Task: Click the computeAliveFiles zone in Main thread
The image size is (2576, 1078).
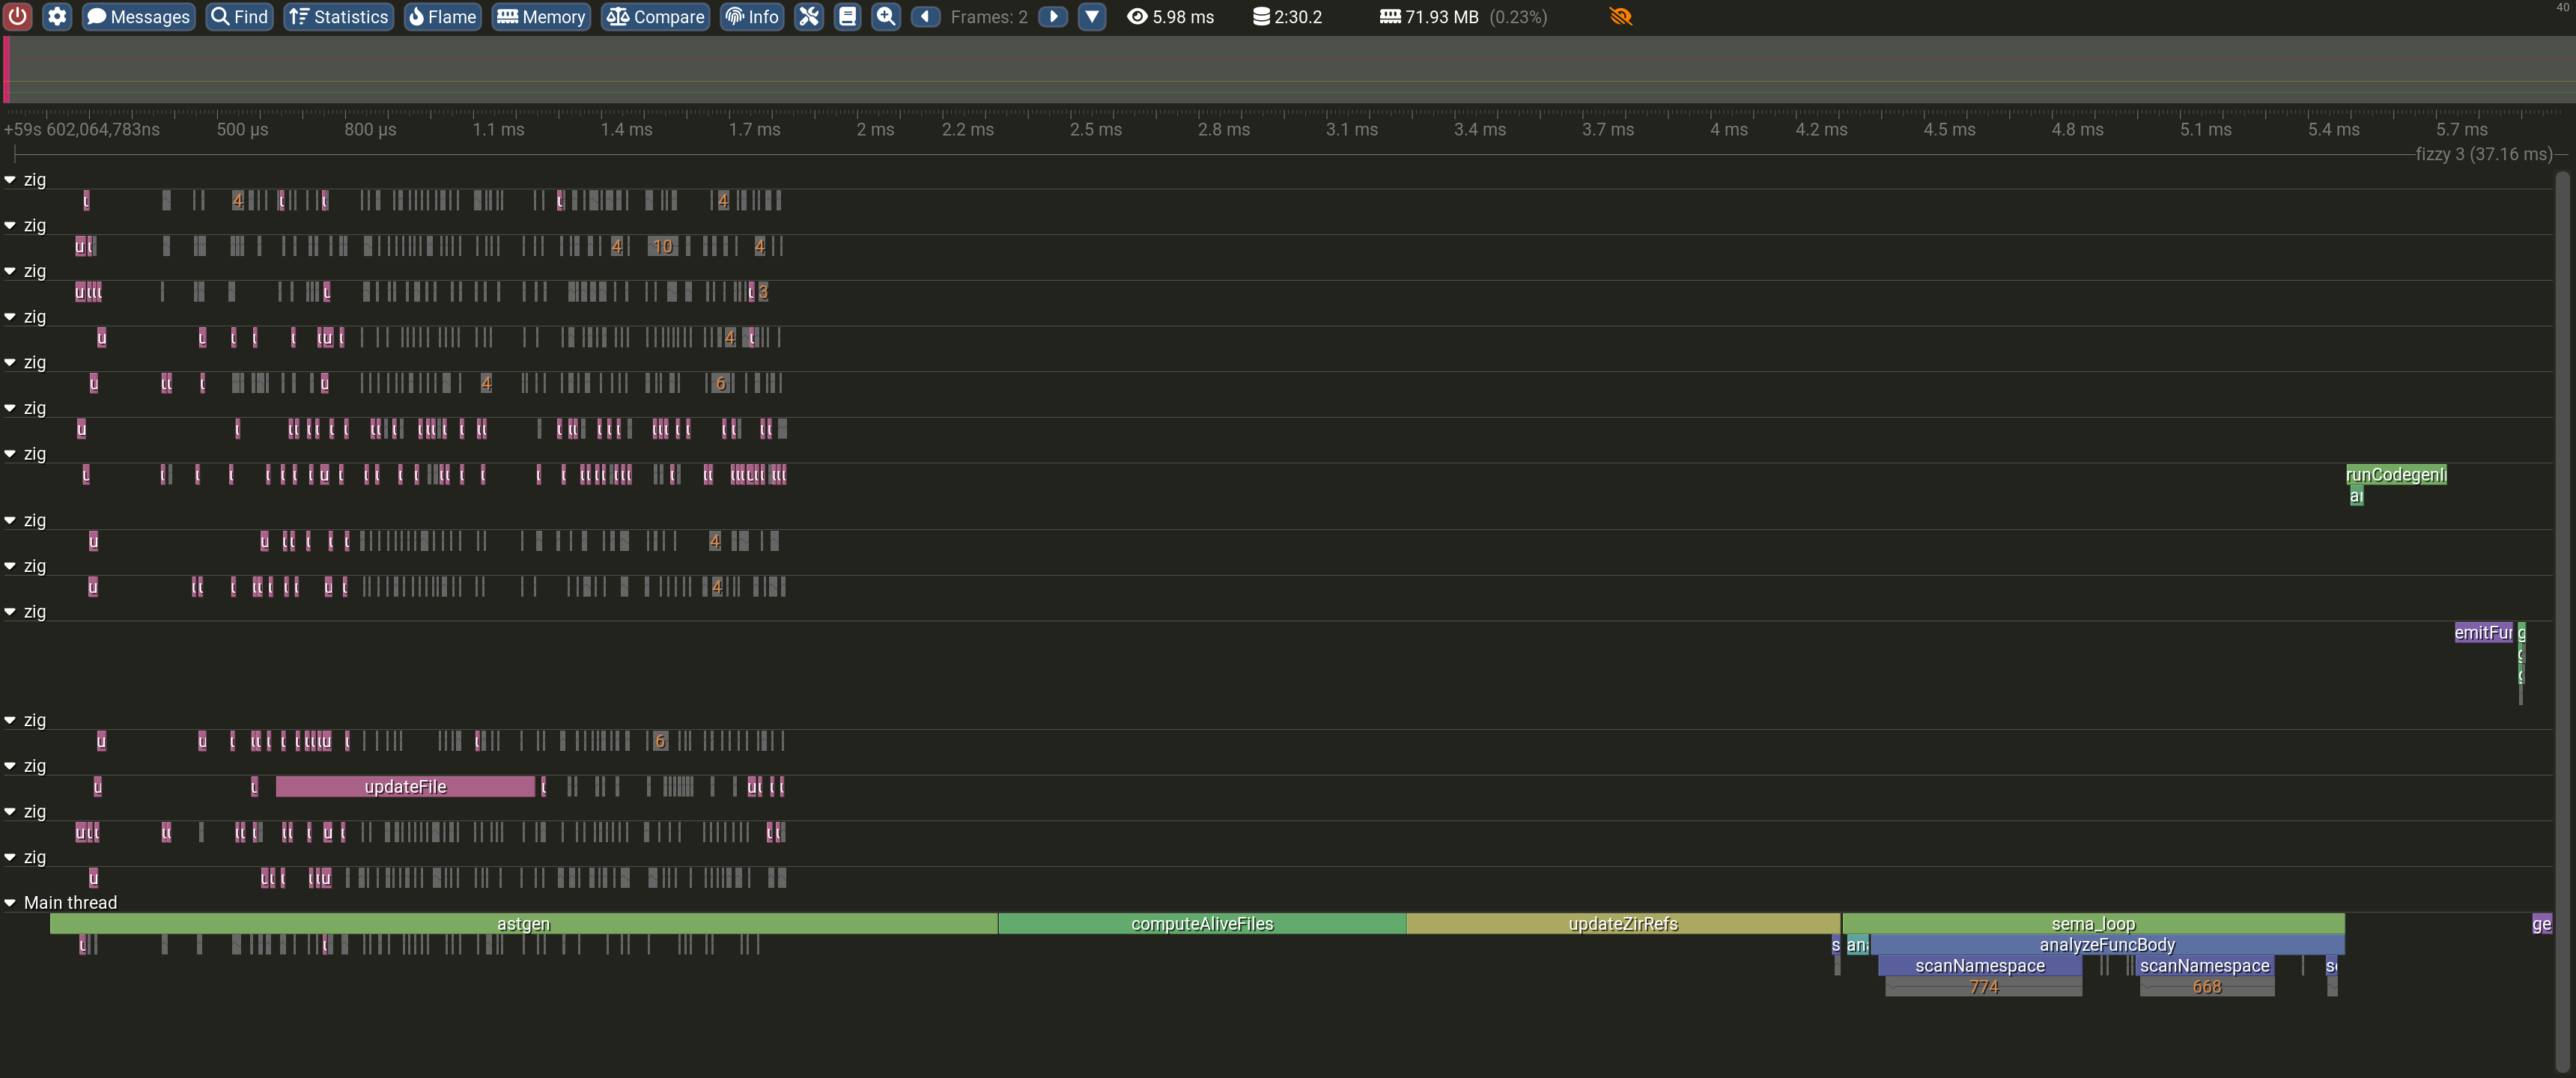Action: point(1202,924)
